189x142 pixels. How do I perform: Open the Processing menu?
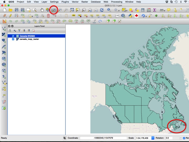coord(117,2)
